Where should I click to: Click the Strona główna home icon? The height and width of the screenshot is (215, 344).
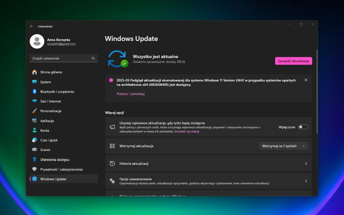point(35,72)
